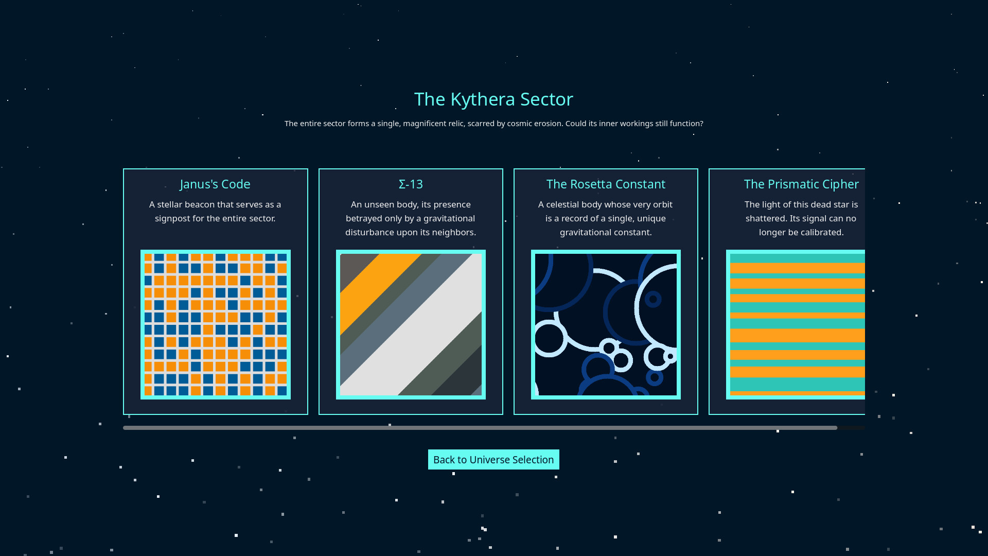Click Rosetta Constant gravitational constant description
Image resolution: width=988 pixels, height=556 pixels.
[x=606, y=218]
